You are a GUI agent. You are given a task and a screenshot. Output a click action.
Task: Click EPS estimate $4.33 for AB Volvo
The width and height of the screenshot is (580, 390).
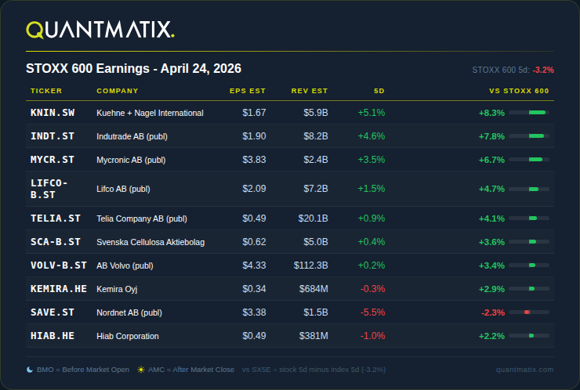pyautogui.click(x=254, y=265)
